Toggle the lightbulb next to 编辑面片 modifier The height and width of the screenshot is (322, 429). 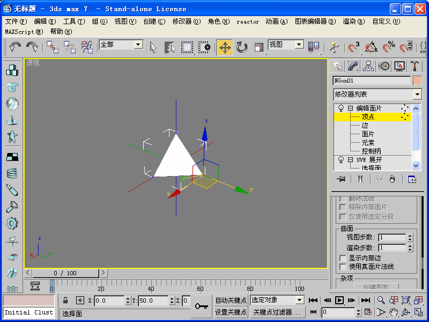341,108
